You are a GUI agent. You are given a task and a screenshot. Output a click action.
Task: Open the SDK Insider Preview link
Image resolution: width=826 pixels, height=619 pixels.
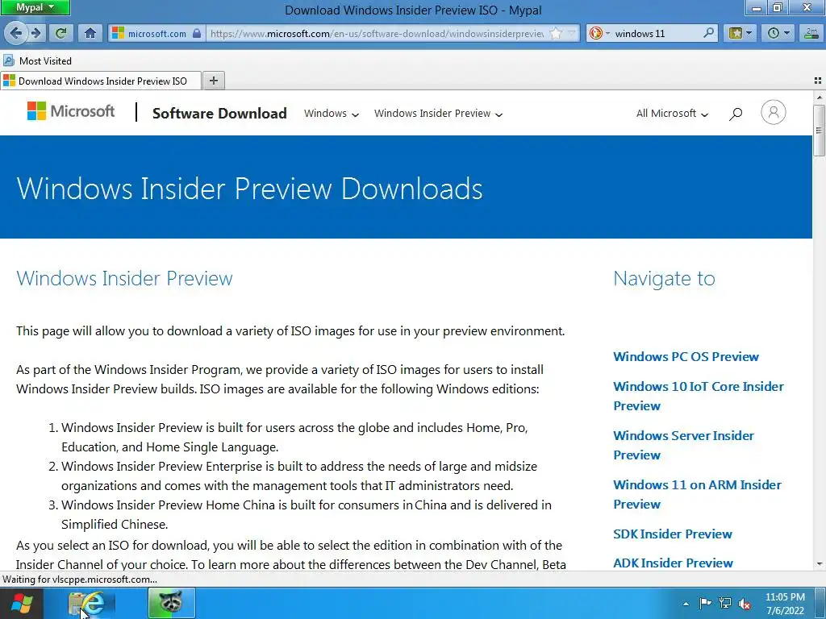click(673, 534)
